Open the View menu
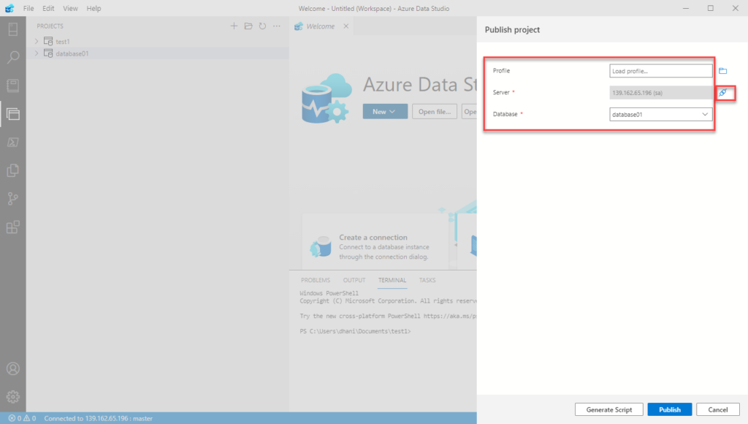This screenshot has width=748, height=424. click(x=70, y=8)
